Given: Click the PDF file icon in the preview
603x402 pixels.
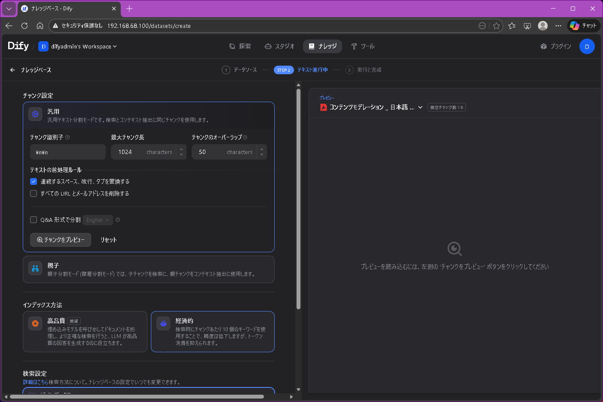Looking at the screenshot, I should tap(323, 107).
